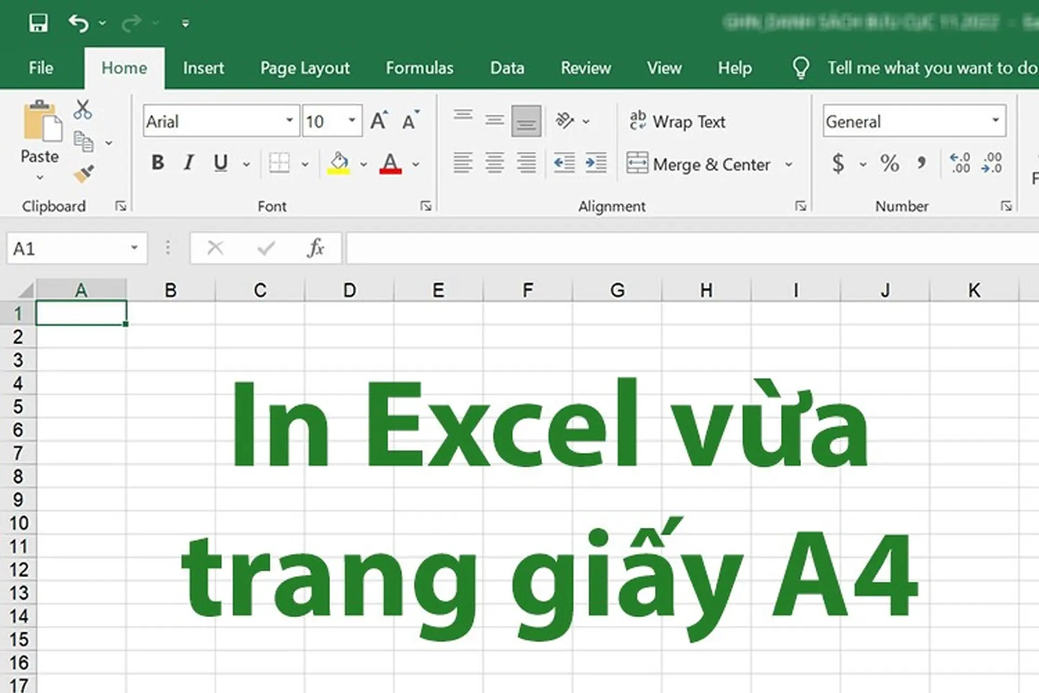Screen dimensions: 1039x693
Task: Select the Italic icon
Action: (x=188, y=162)
